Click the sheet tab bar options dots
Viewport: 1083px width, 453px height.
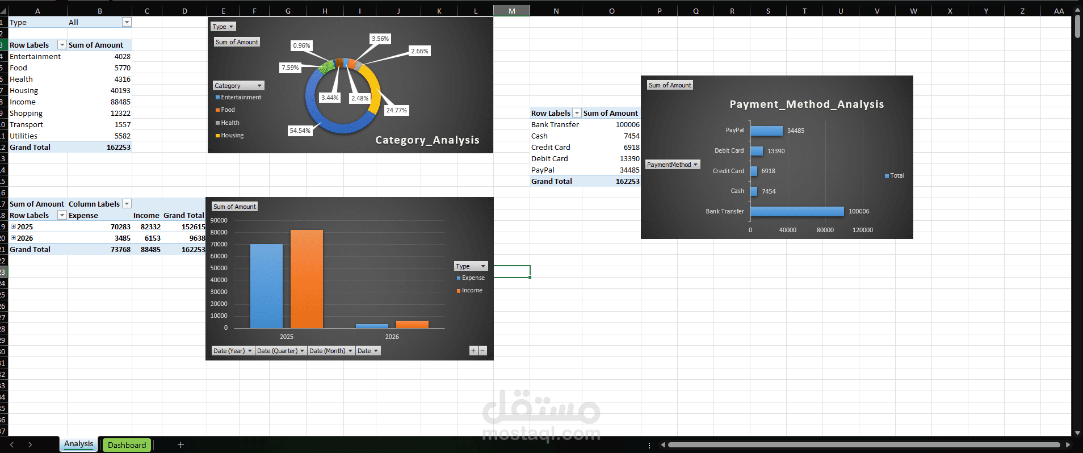pos(649,445)
